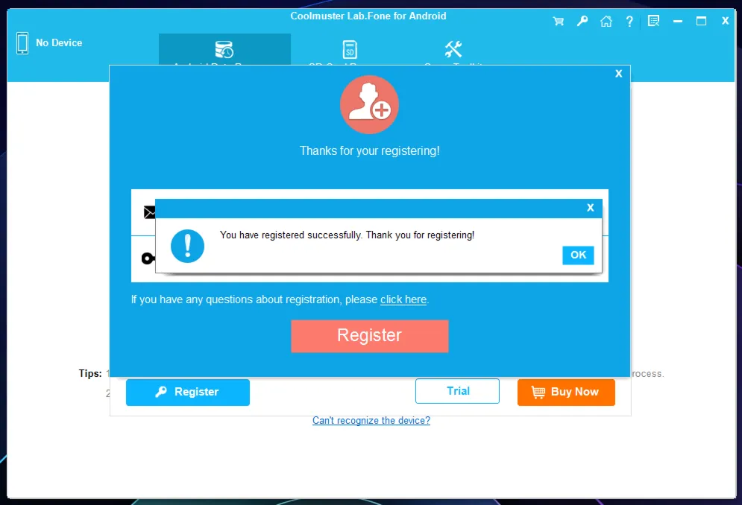Confirm the success message with OK
The image size is (742, 505).
click(578, 255)
